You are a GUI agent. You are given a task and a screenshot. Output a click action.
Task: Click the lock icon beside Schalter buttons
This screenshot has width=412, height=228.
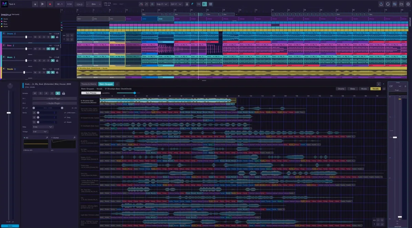(x=63, y=93)
